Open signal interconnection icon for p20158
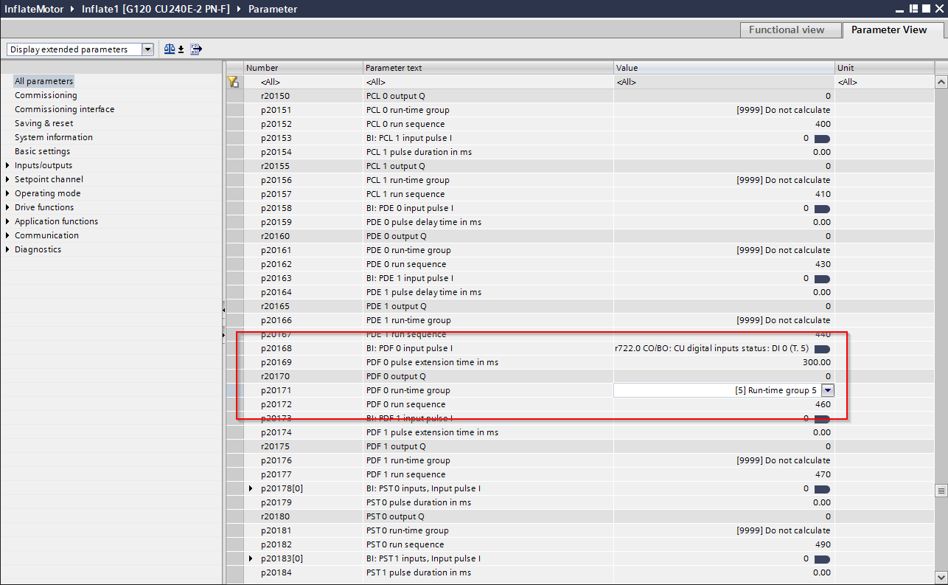The width and height of the screenshot is (948, 585). pyautogui.click(x=822, y=208)
